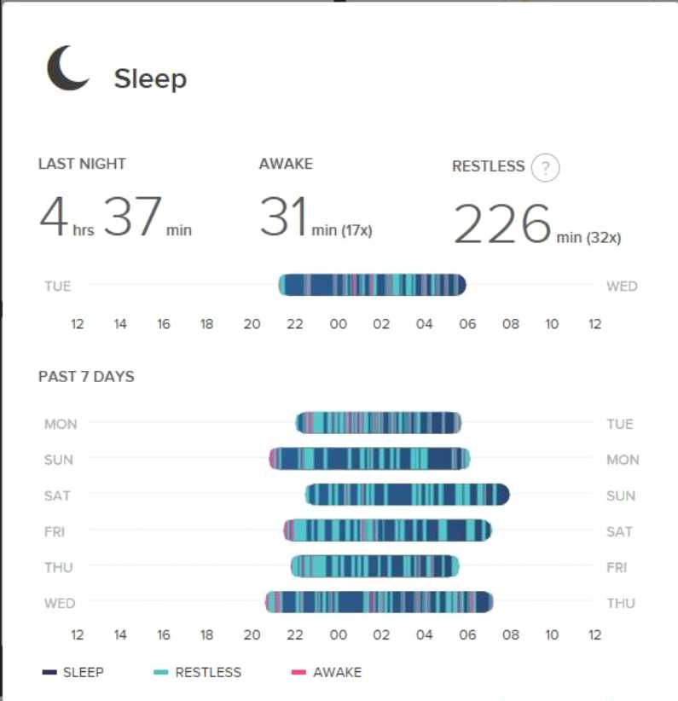Open the Sunday to Monday sleep bar
Image resolution: width=678 pixels, height=701 pixels.
tap(369, 459)
